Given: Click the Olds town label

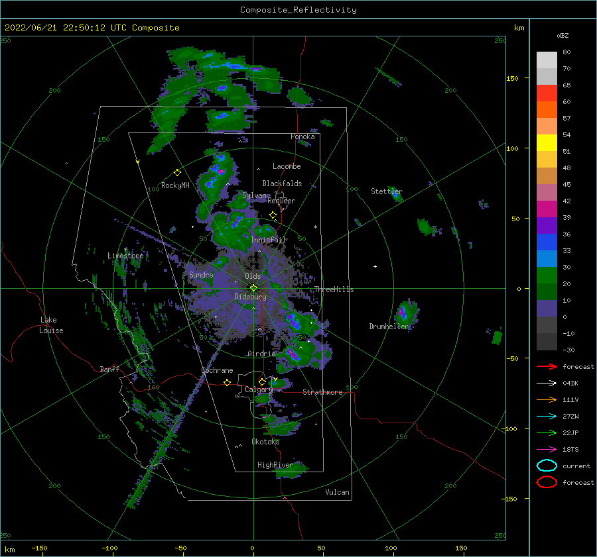Looking at the screenshot, I should coord(253,276).
